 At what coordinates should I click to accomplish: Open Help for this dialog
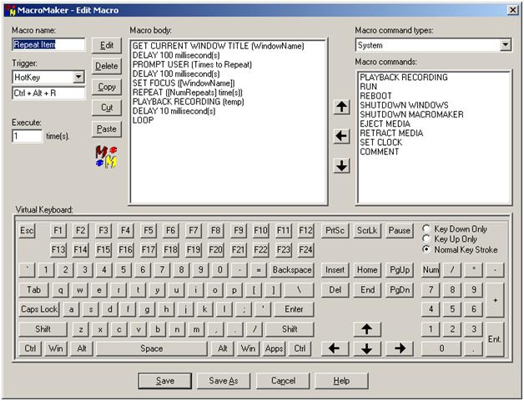pos(341,381)
